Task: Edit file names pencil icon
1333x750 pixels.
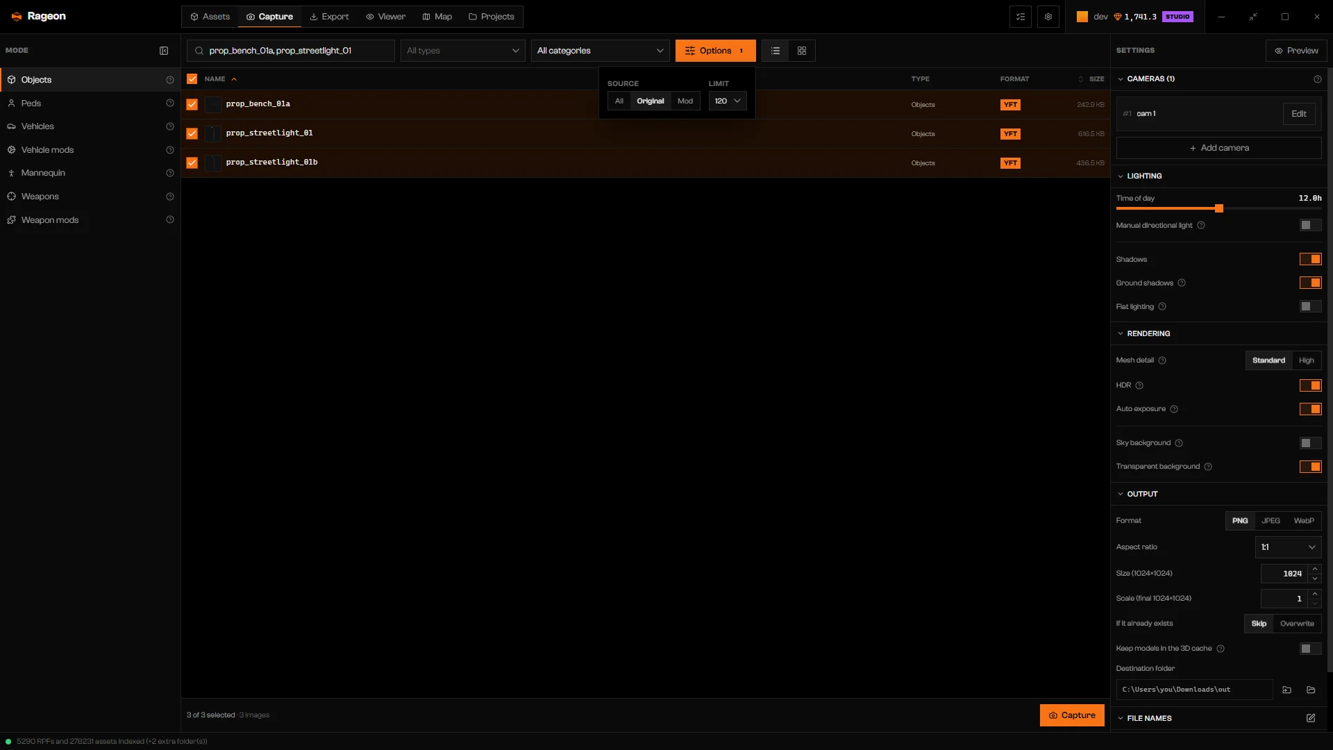Action: (x=1311, y=718)
